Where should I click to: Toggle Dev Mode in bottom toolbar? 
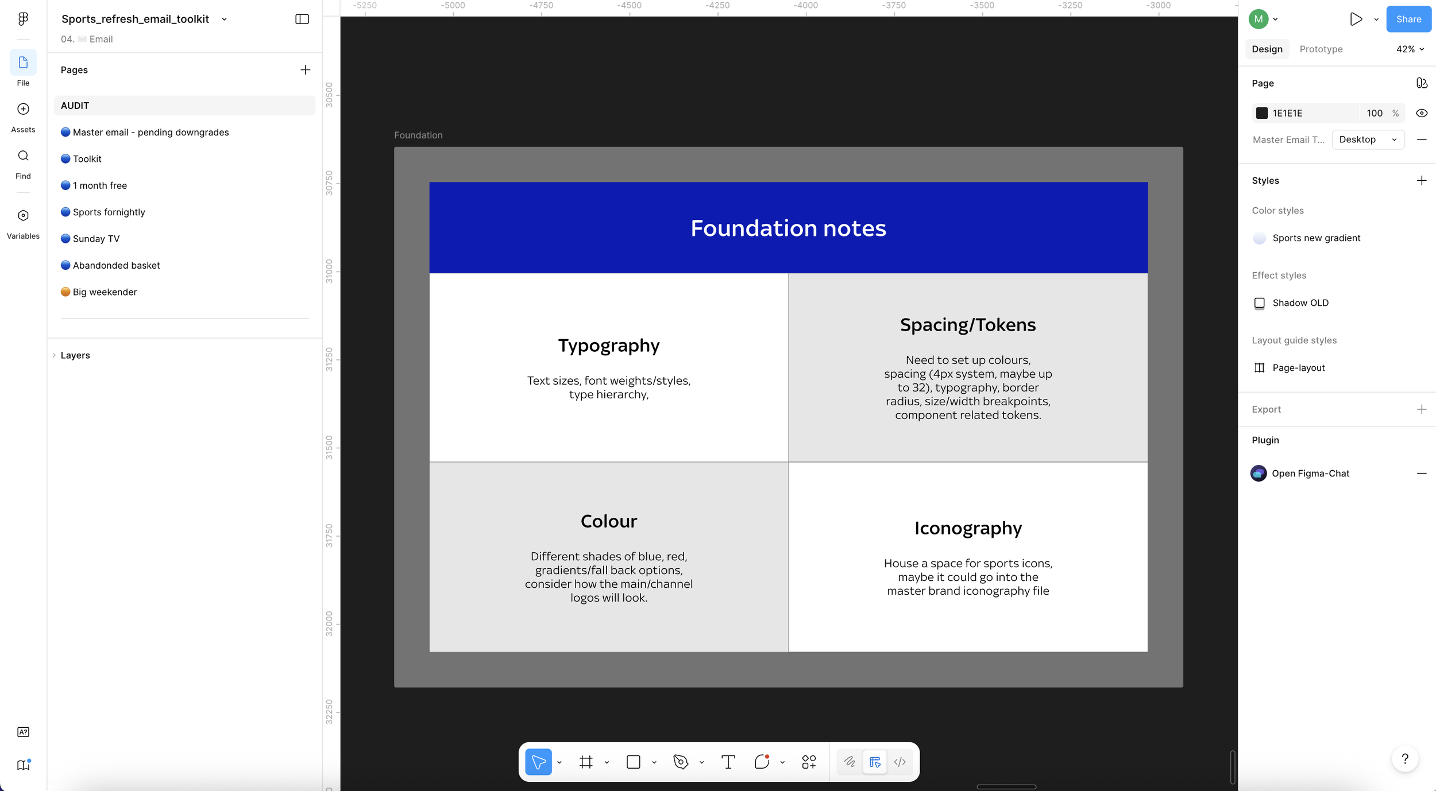coord(900,762)
